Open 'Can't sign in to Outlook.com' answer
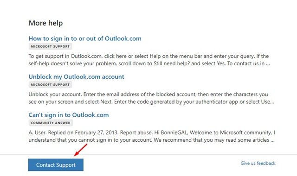Image resolution: width=297 pixels, height=176 pixels. coord(69,115)
